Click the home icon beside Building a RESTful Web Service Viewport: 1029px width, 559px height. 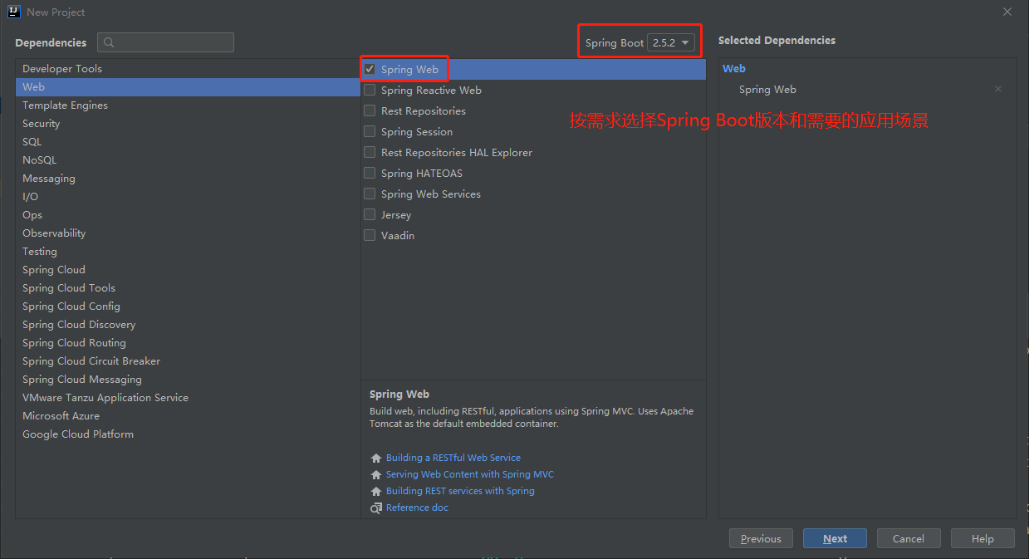[x=376, y=458]
